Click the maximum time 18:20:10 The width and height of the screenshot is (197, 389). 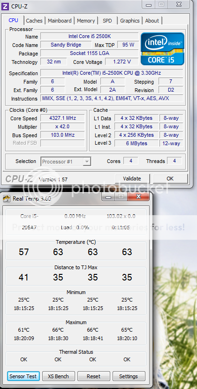tap(127, 338)
